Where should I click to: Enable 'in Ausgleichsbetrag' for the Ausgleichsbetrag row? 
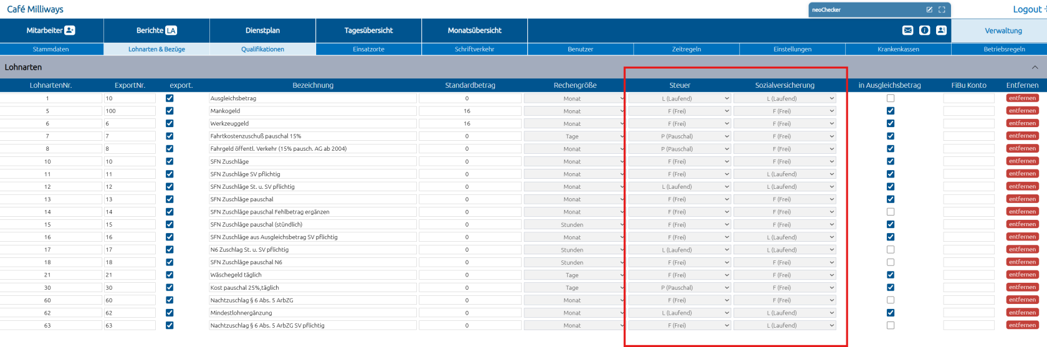pyautogui.click(x=891, y=98)
